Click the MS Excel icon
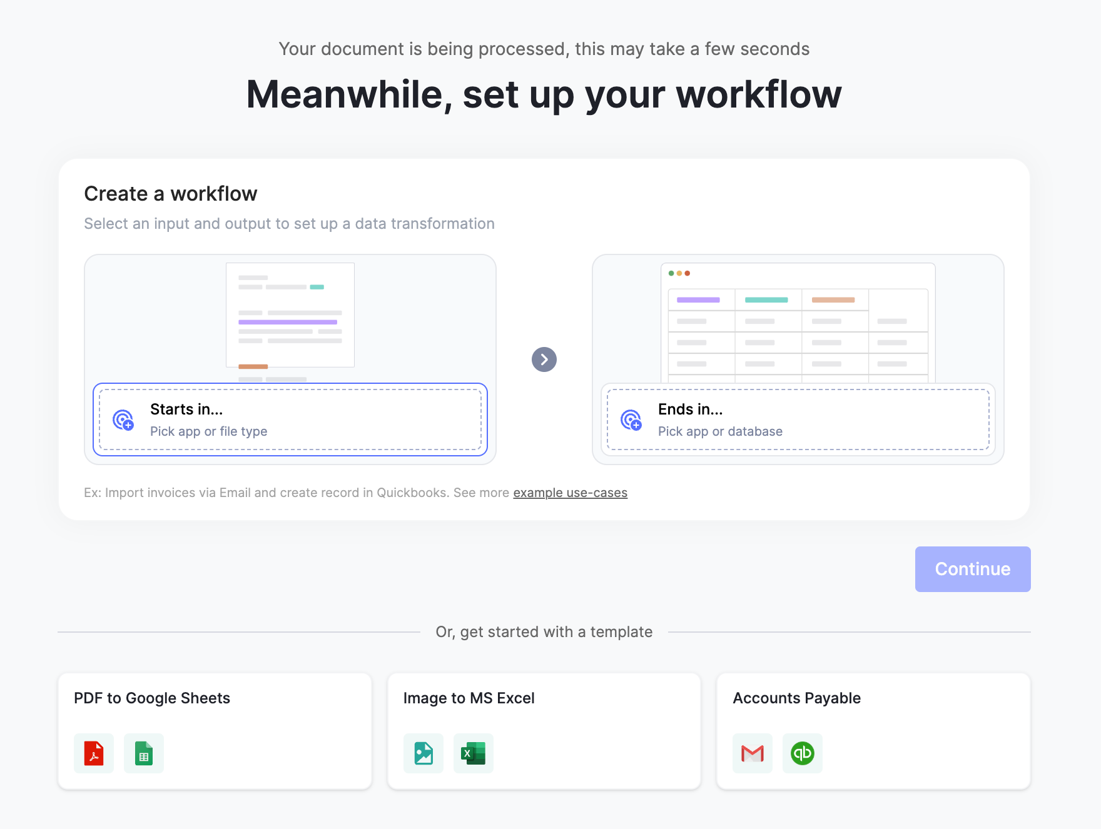Viewport: 1101px width, 829px height. tap(474, 753)
